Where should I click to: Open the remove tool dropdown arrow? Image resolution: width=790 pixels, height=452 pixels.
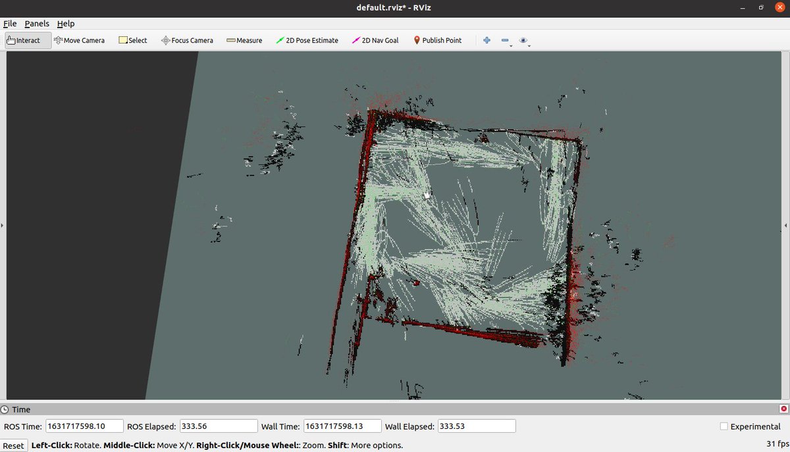(512, 45)
